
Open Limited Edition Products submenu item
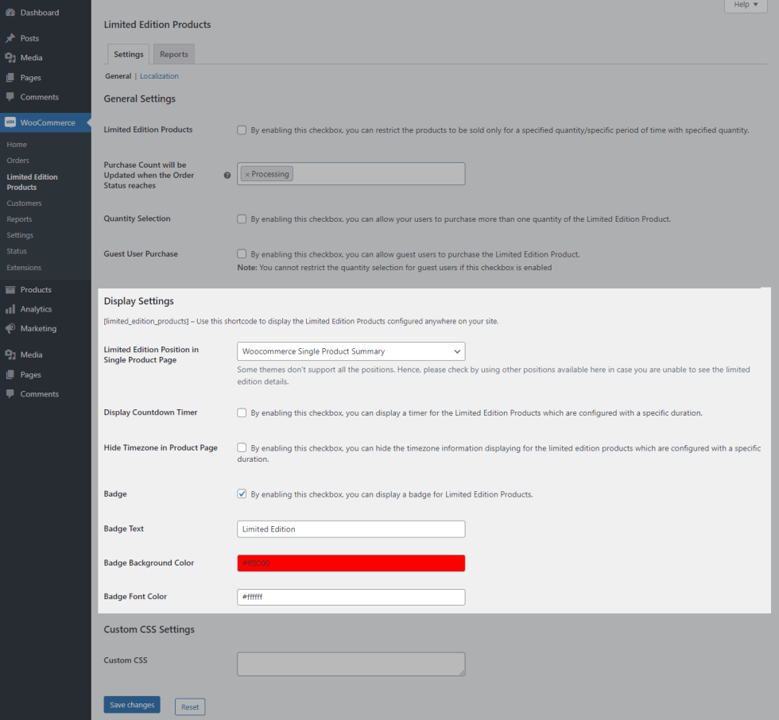click(x=32, y=182)
